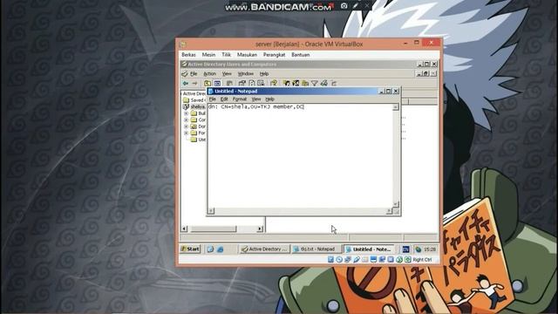
Task: Open Notepad Edit menu
Action: [224, 99]
